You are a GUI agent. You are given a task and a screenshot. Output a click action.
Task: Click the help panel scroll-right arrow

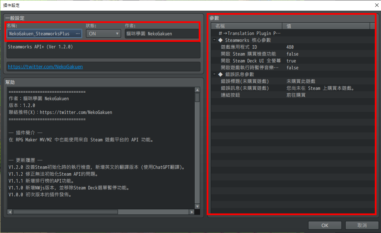[x=192, y=212]
